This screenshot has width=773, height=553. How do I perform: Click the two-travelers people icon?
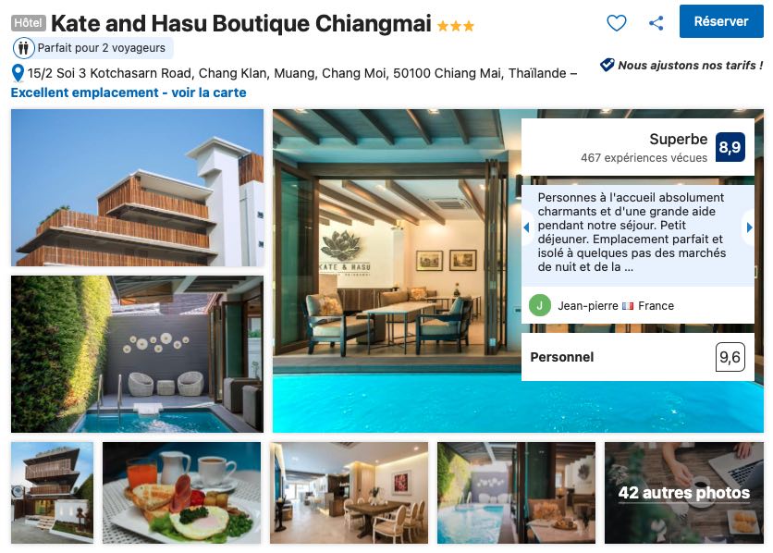pyautogui.click(x=23, y=48)
